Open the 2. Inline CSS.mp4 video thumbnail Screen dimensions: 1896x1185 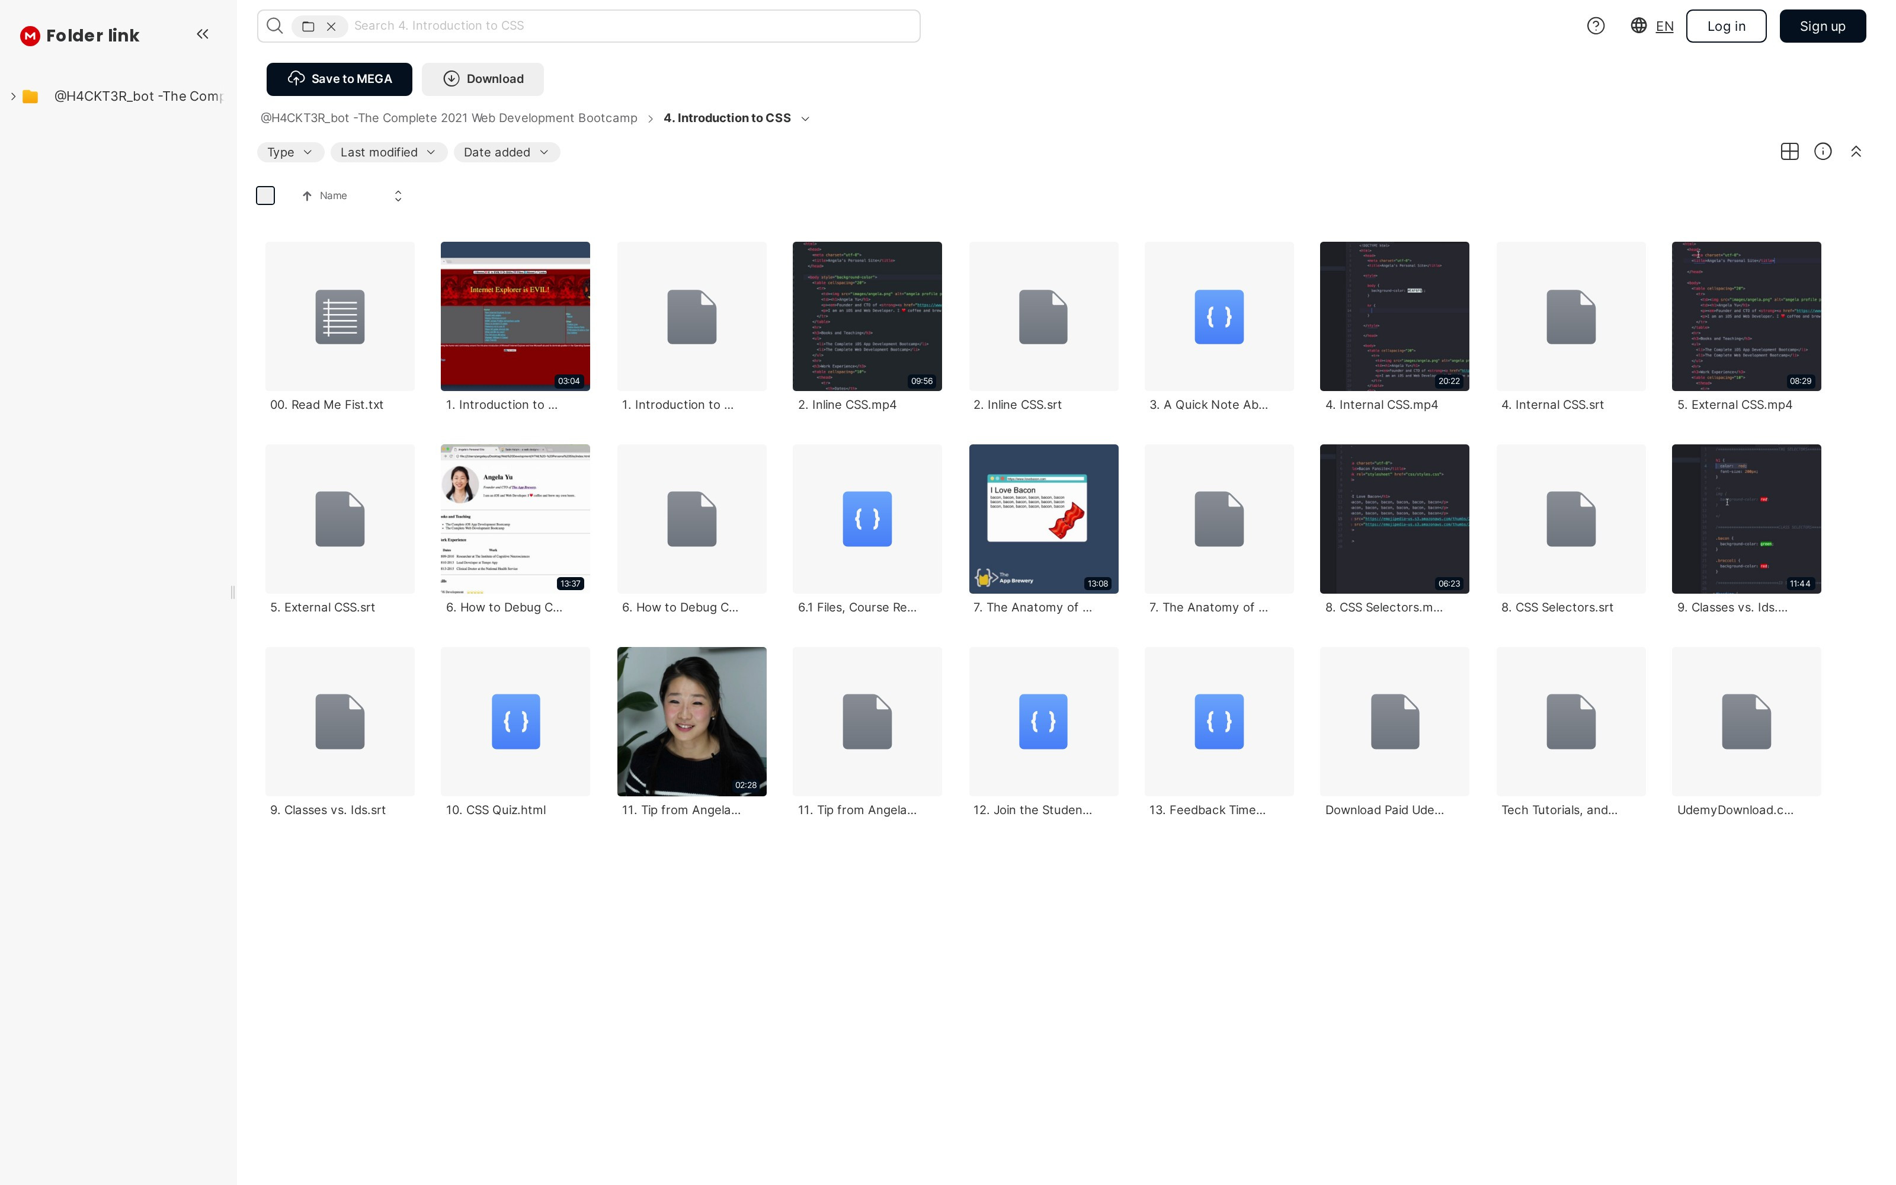[867, 316]
